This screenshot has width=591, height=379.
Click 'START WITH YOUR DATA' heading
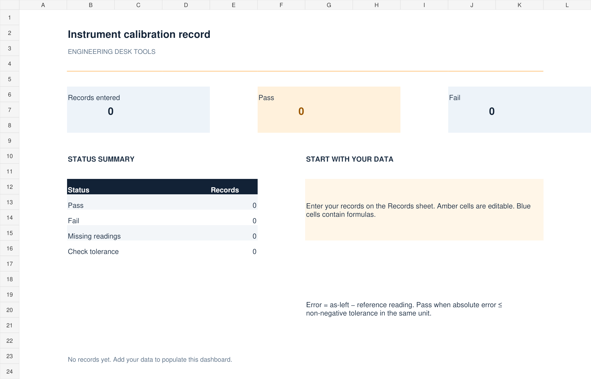[x=350, y=159]
